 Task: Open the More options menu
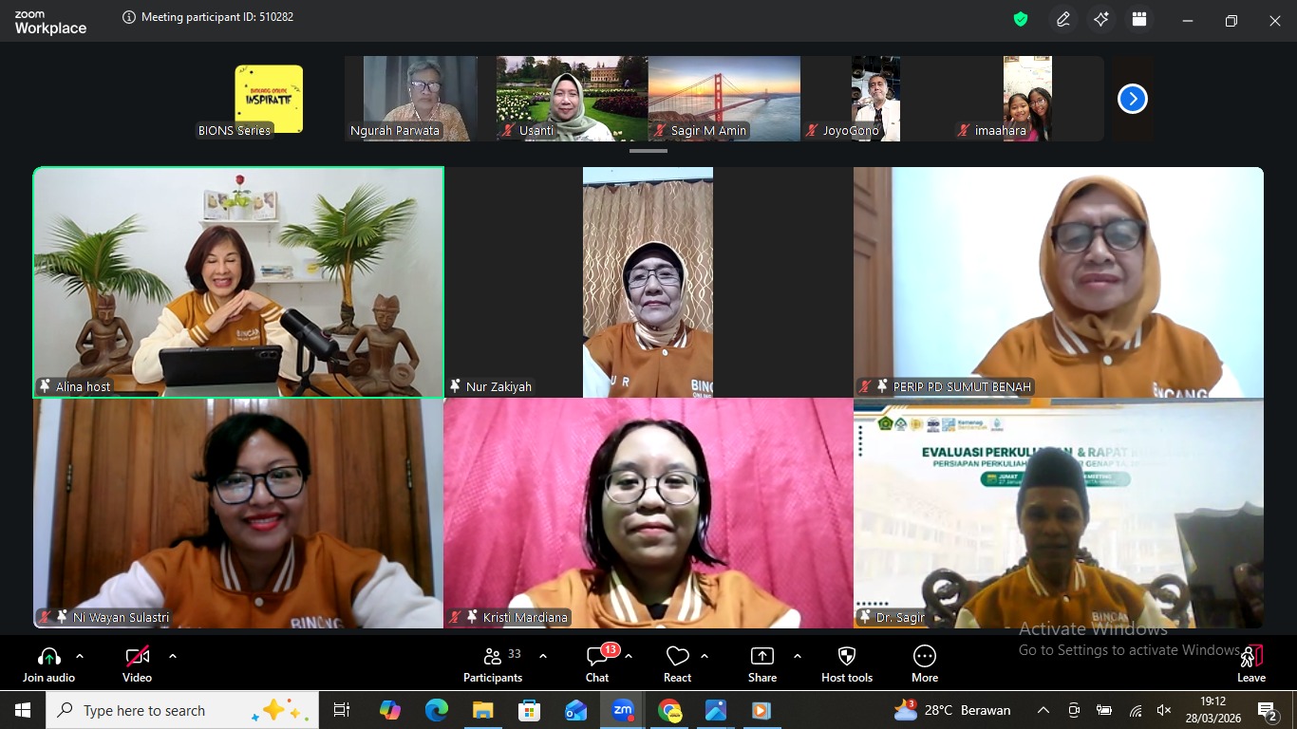click(x=924, y=663)
